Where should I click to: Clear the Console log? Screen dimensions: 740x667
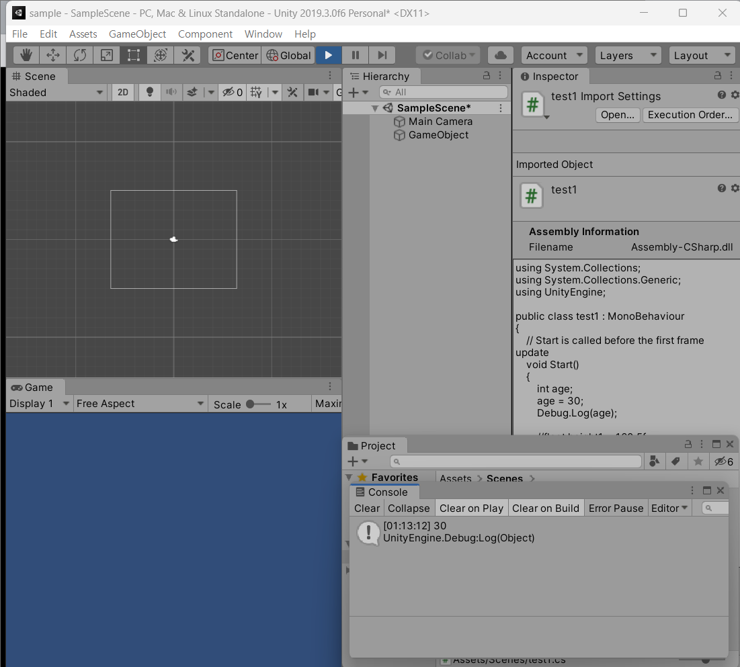coord(367,508)
